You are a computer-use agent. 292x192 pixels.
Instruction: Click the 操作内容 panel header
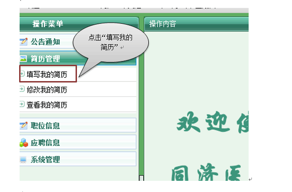coord(162,24)
